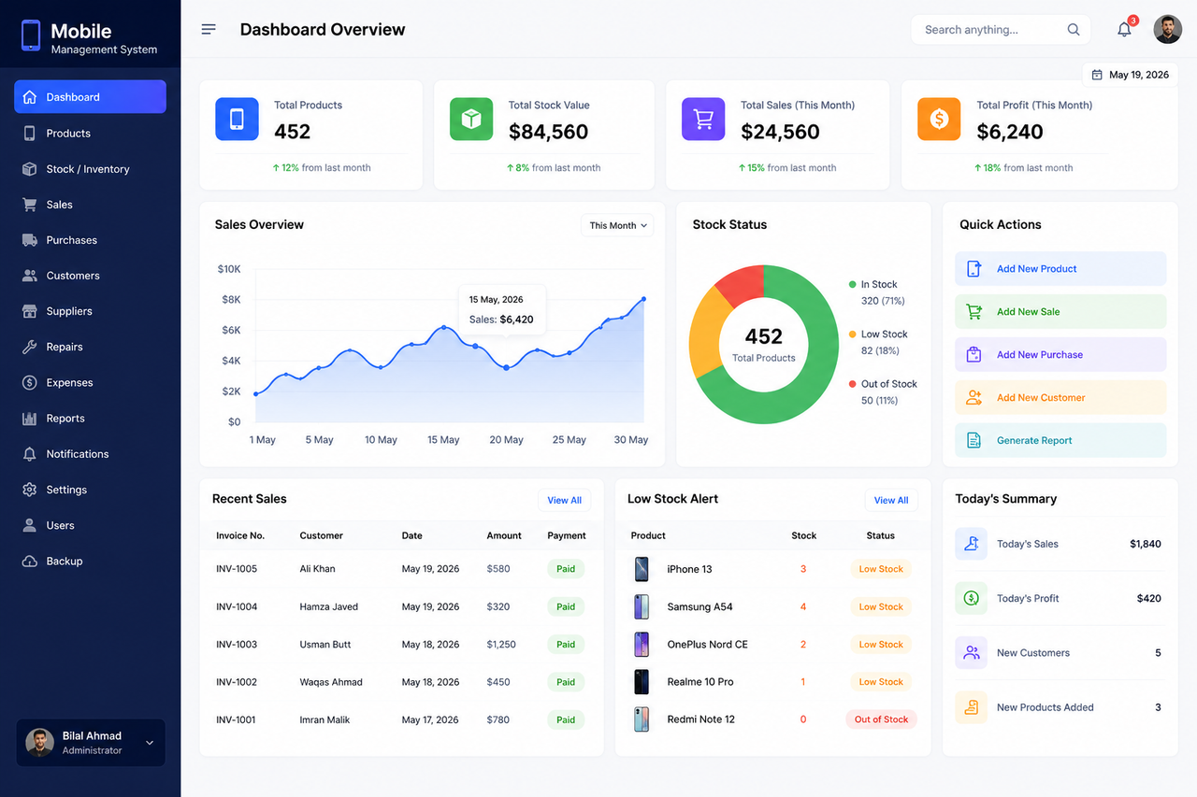
Task: Click the green In Stock legend dot
Action: pyautogui.click(x=852, y=284)
